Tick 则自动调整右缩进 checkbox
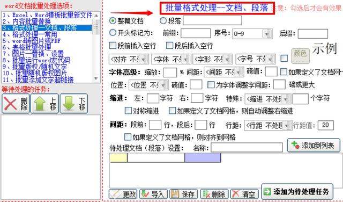The height and width of the screenshot is (202, 343). (172, 111)
